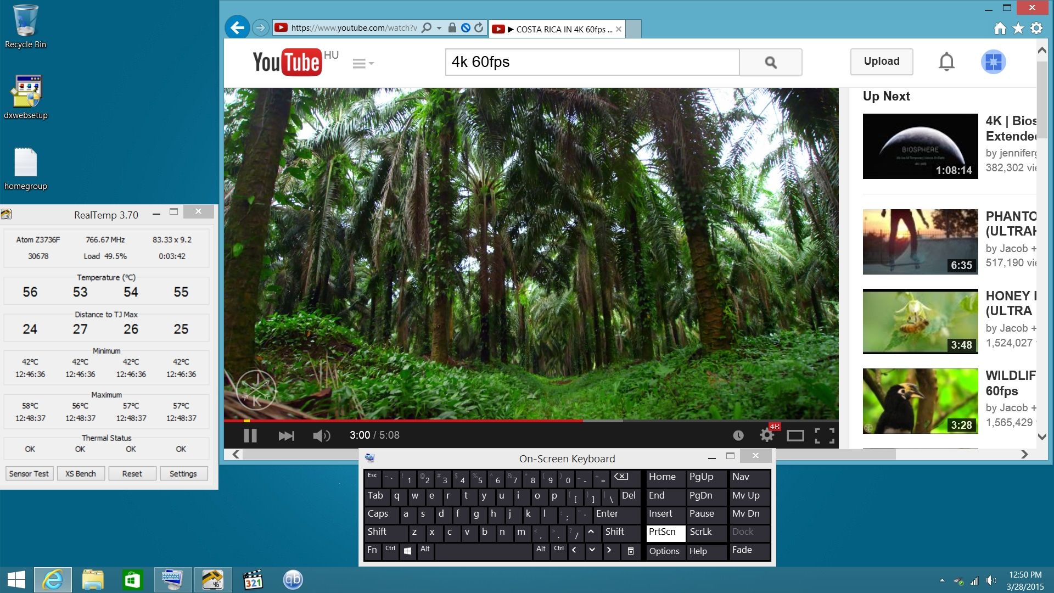
Task: Open IE Favorites star
Action: click(x=1018, y=28)
